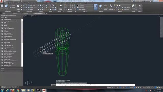Switch to the Visualize ribbon tab

pyautogui.click(x=24, y=3)
